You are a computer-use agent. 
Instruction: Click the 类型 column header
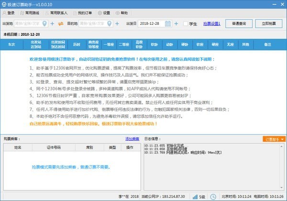click(x=112, y=147)
